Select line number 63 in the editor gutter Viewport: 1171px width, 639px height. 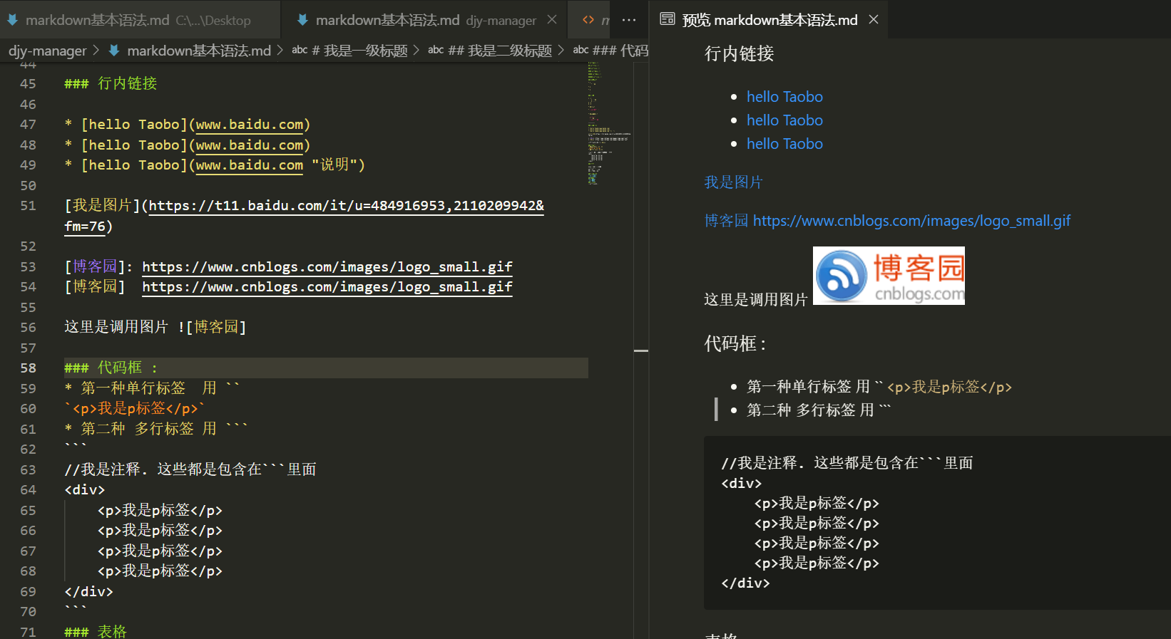[28, 470]
